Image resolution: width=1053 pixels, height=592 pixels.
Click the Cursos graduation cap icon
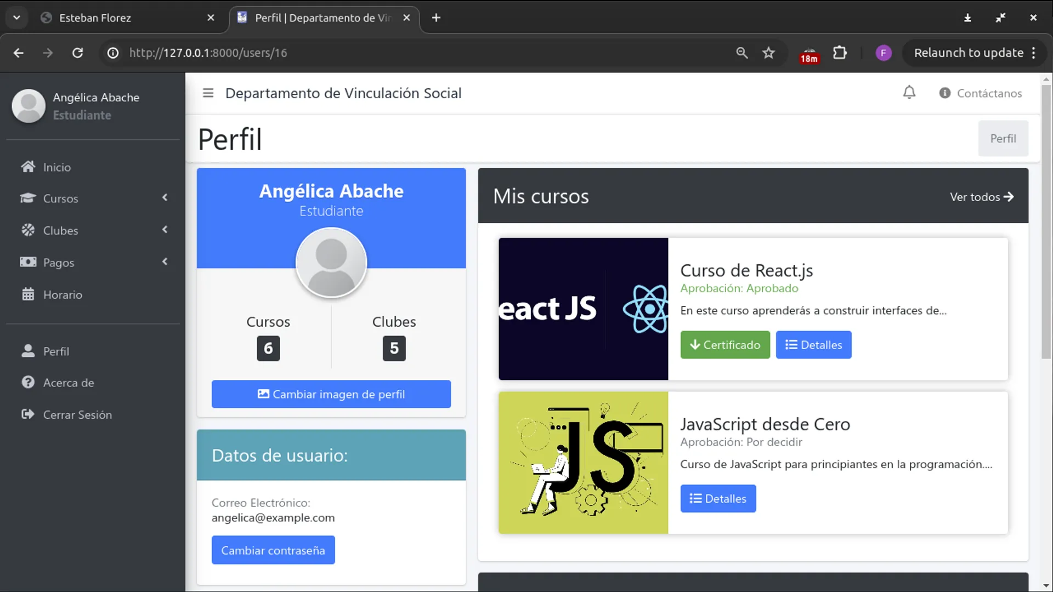[x=28, y=198]
